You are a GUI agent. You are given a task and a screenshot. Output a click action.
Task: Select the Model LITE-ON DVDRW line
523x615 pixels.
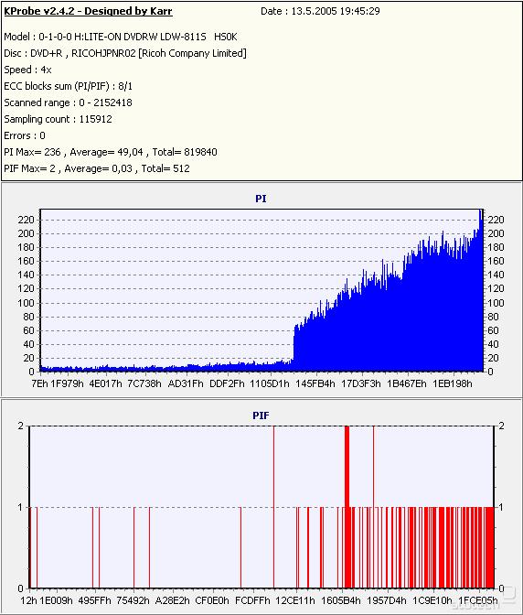[x=121, y=37]
